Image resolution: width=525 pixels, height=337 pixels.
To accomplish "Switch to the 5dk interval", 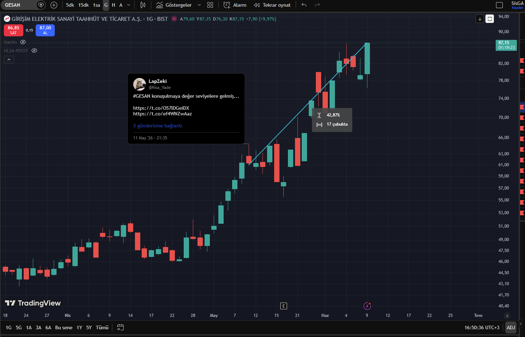I will [70, 5].
